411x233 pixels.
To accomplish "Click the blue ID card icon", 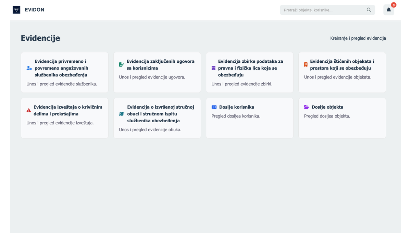I will click(x=214, y=107).
